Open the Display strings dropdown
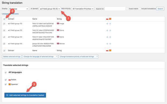 19,9
